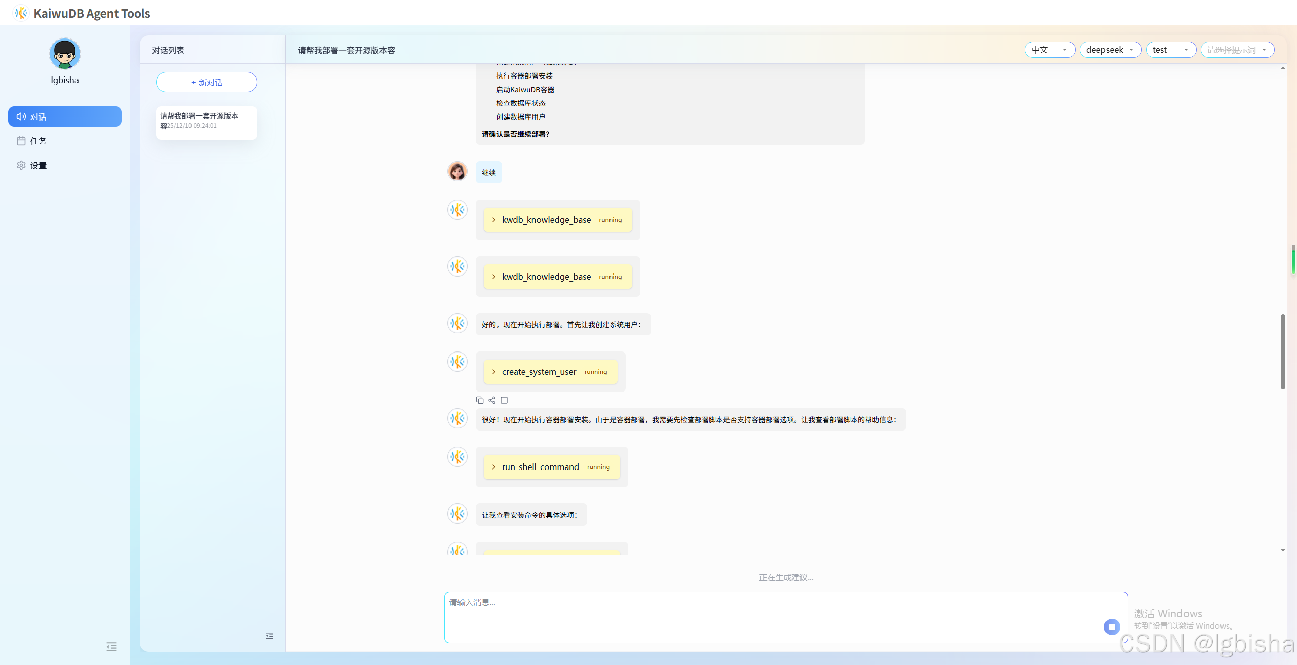Open the 中文 language dropdown
The width and height of the screenshot is (1297, 665).
point(1049,50)
